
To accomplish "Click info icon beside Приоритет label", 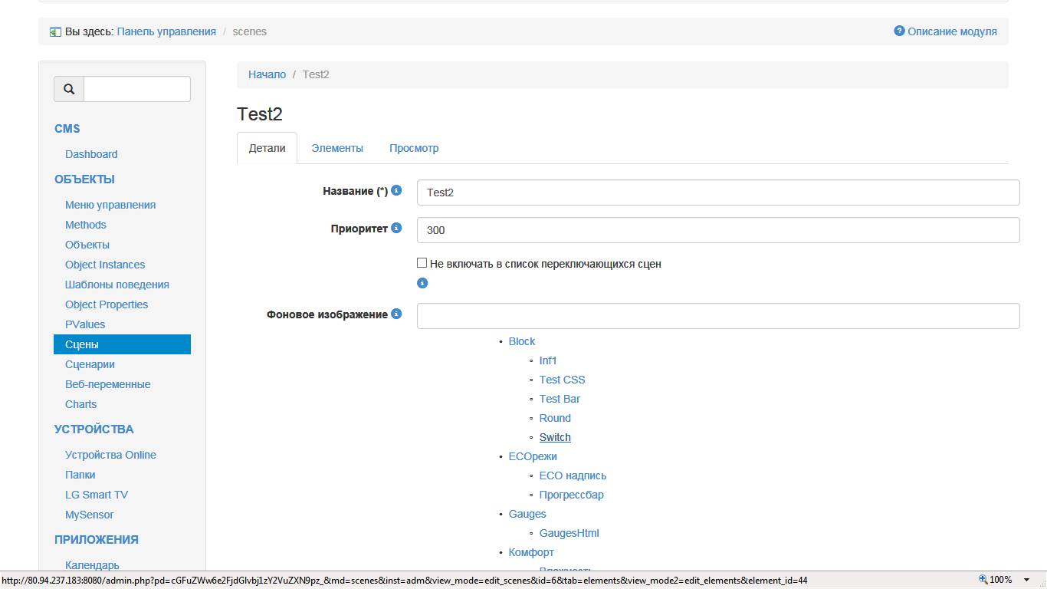I will [396, 228].
